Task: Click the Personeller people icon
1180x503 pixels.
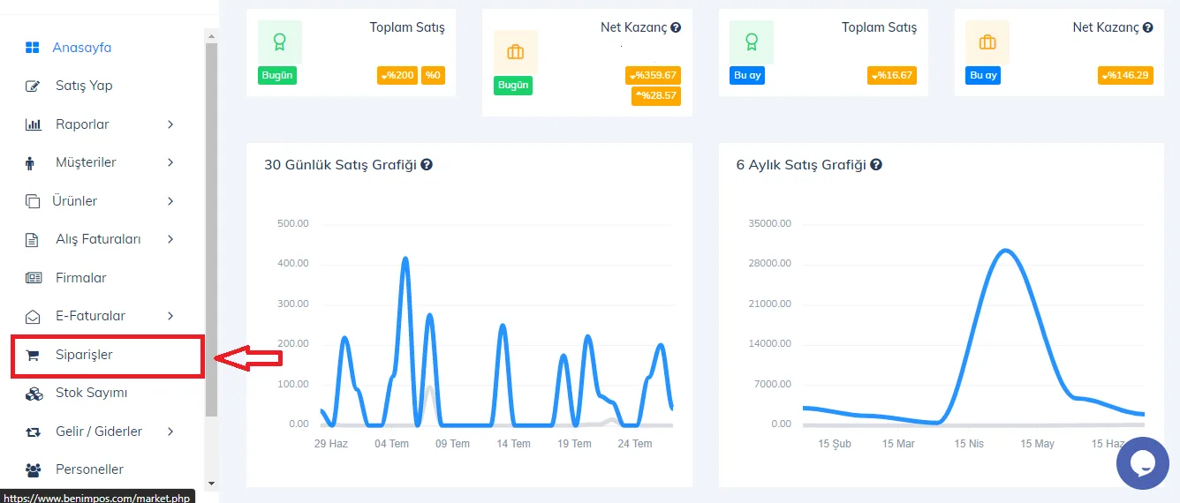Action: coord(34,469)
